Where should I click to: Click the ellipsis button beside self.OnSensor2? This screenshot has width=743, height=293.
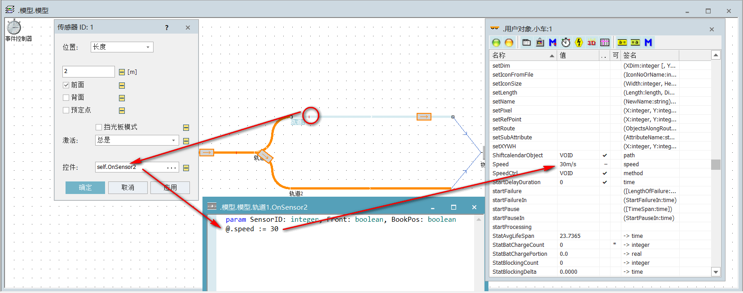coord(171,167)
